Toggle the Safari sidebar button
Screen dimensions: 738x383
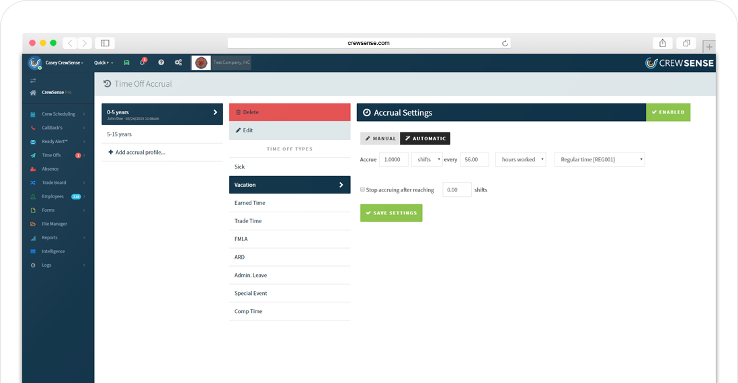(105, 43)
